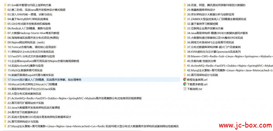The height and width of the screenshot is (131, 273).
Task: Click folder icon of 40.负载均衡 性能优化等
Action: coord(185,61)
